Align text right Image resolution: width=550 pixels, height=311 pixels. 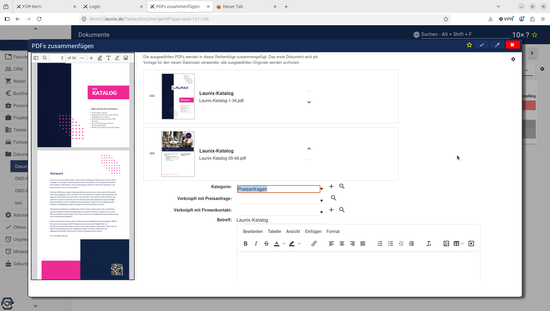pos(352,244)
